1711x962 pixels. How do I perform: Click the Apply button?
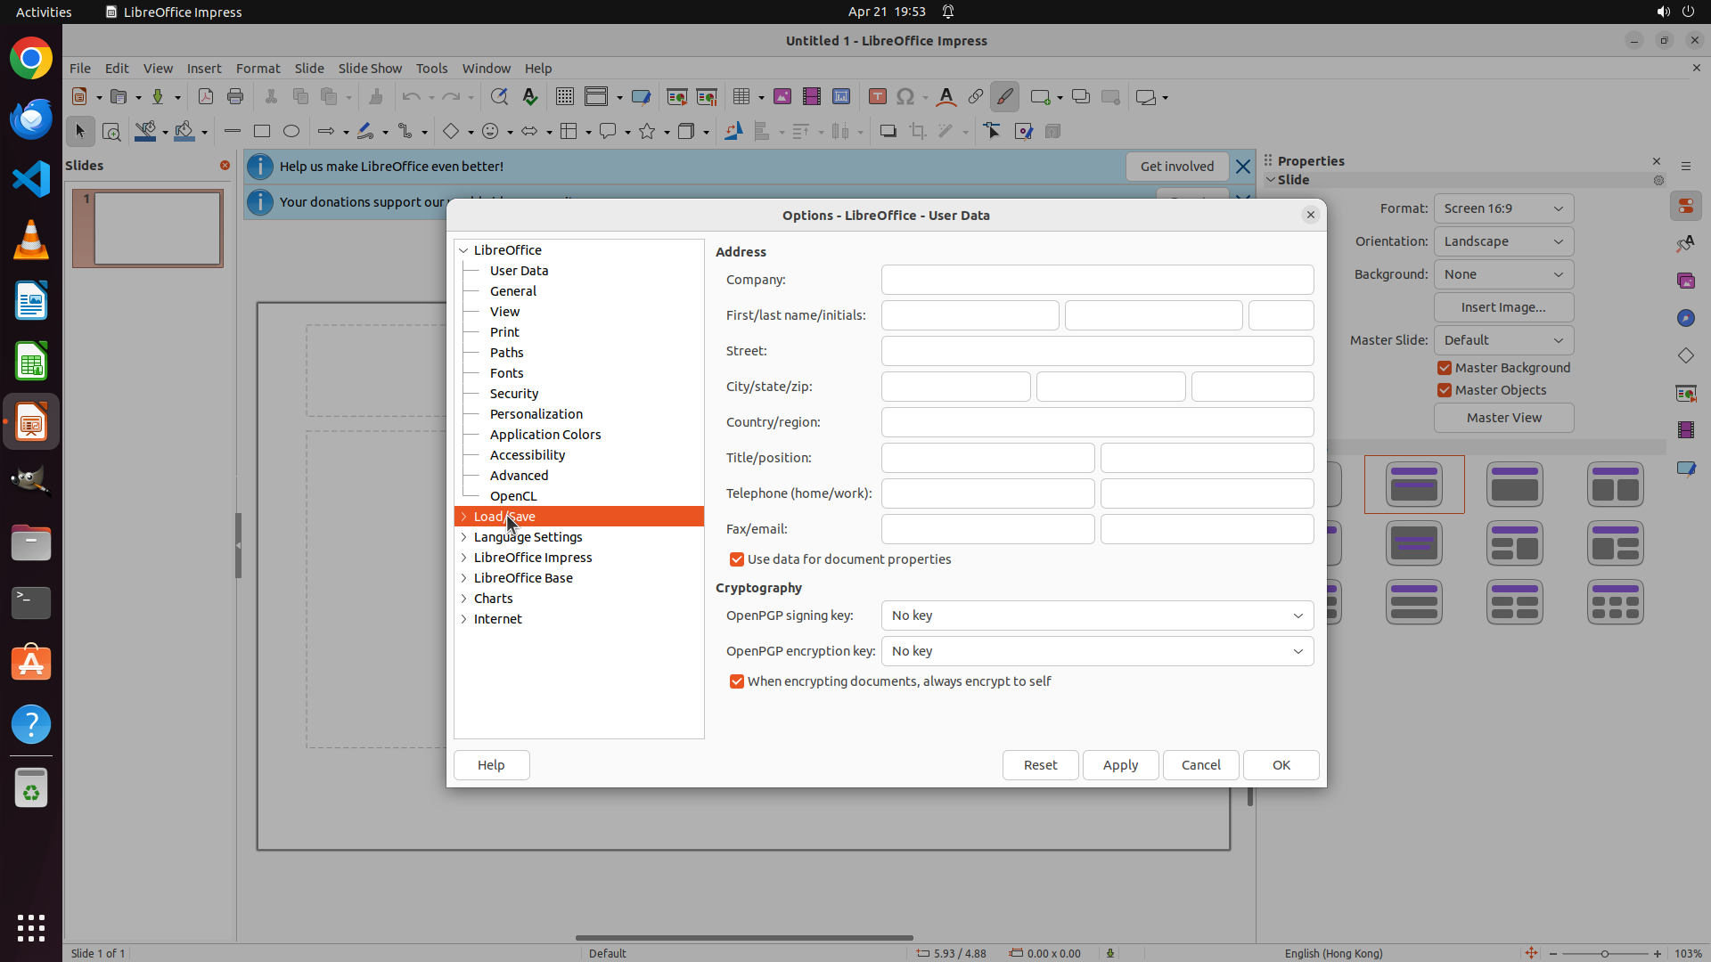tap(1120, 765)
